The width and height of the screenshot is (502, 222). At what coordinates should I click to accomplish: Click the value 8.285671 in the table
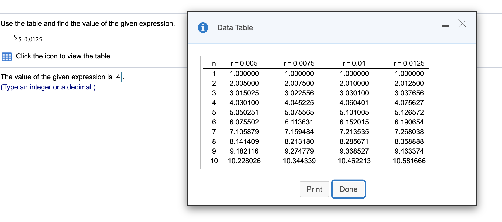point(354,141)
